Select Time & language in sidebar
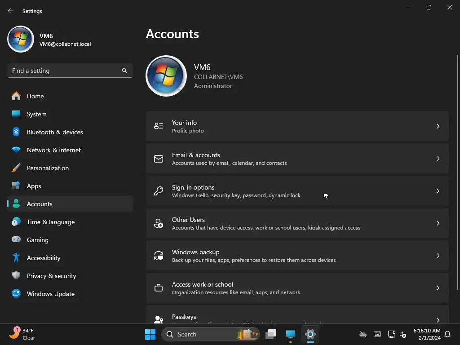Viewport: 460px width, 345px height. click(70, 222)
